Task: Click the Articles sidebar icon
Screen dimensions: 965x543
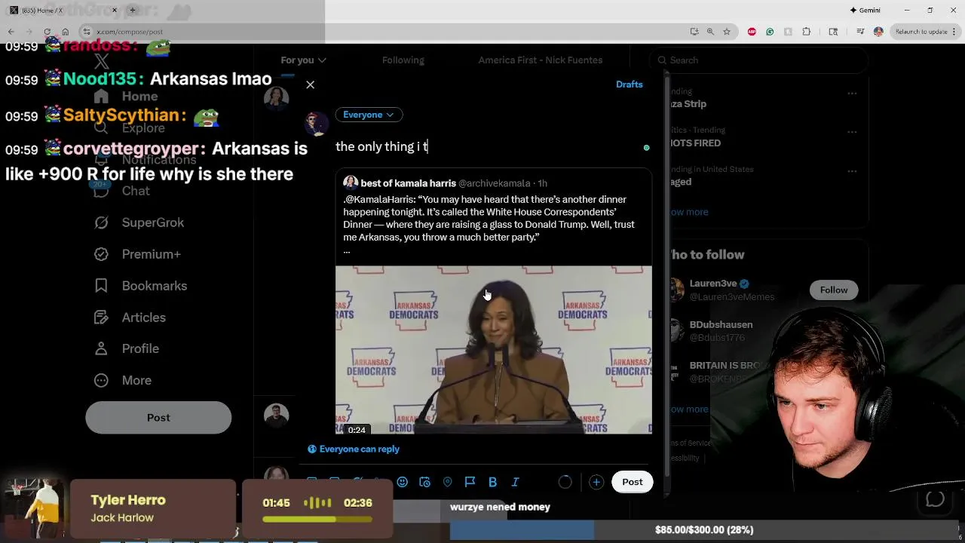Action: coord(101,318)
